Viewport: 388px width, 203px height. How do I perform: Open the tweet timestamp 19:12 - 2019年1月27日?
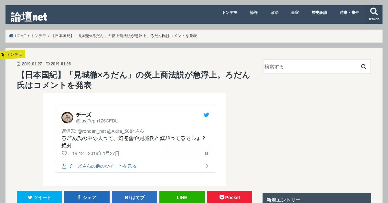[x=96, y=153]
